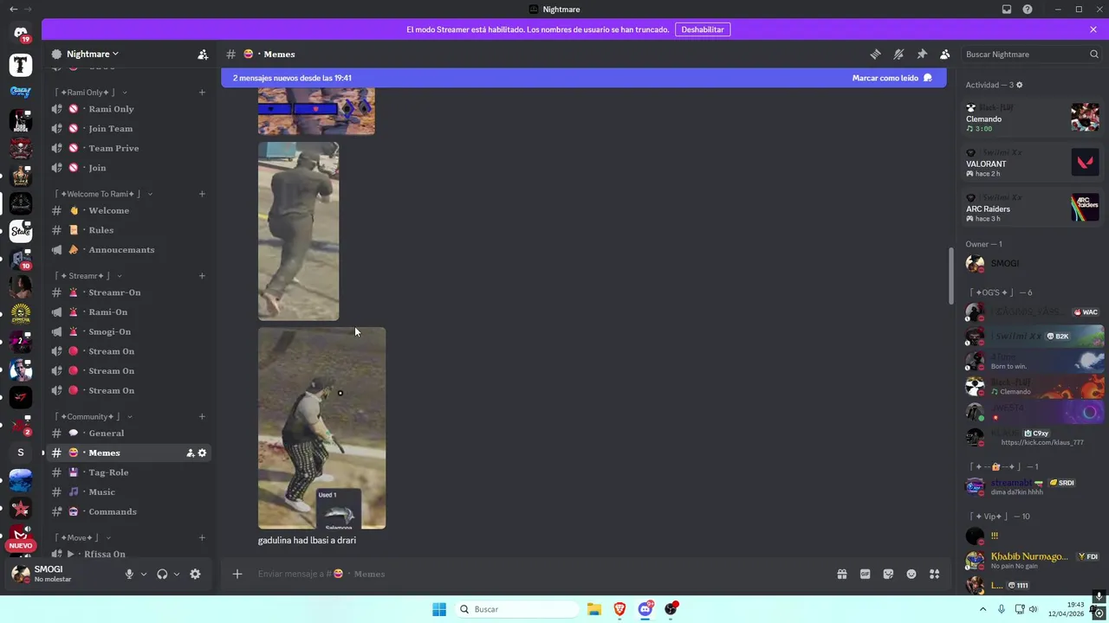
Task: Open user settings gear icon
Action: pyautogui.click(x=195, y=574)
